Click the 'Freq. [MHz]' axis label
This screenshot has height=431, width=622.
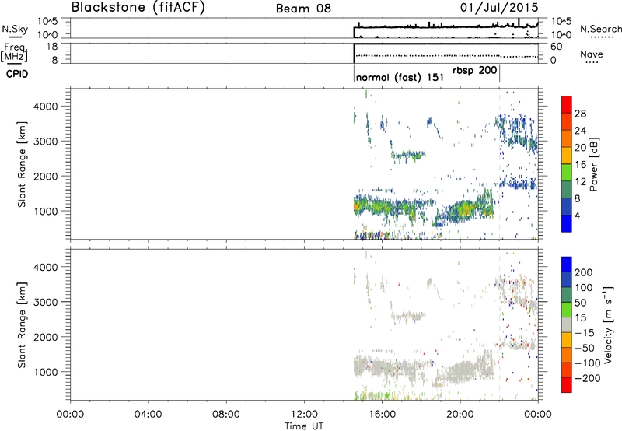pyautogui.click(x=15, y=53)
